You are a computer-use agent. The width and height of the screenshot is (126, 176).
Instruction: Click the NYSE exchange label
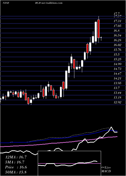tap(6, 3)
